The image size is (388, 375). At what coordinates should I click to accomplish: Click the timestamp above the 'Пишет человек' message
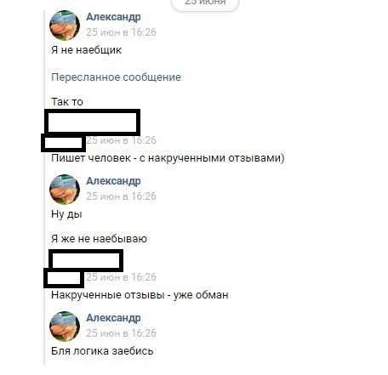click(x=121, y=140)
